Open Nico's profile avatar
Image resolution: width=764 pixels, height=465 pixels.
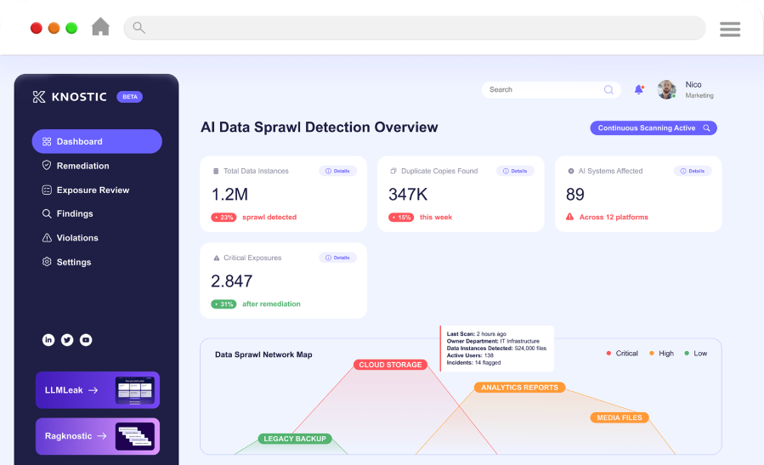point(666,89)
